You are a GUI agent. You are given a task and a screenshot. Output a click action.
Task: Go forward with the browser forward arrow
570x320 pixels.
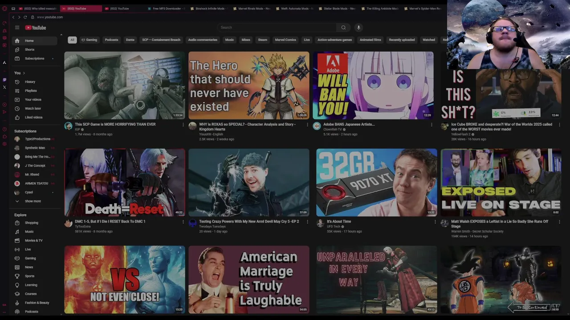[19, 17]
